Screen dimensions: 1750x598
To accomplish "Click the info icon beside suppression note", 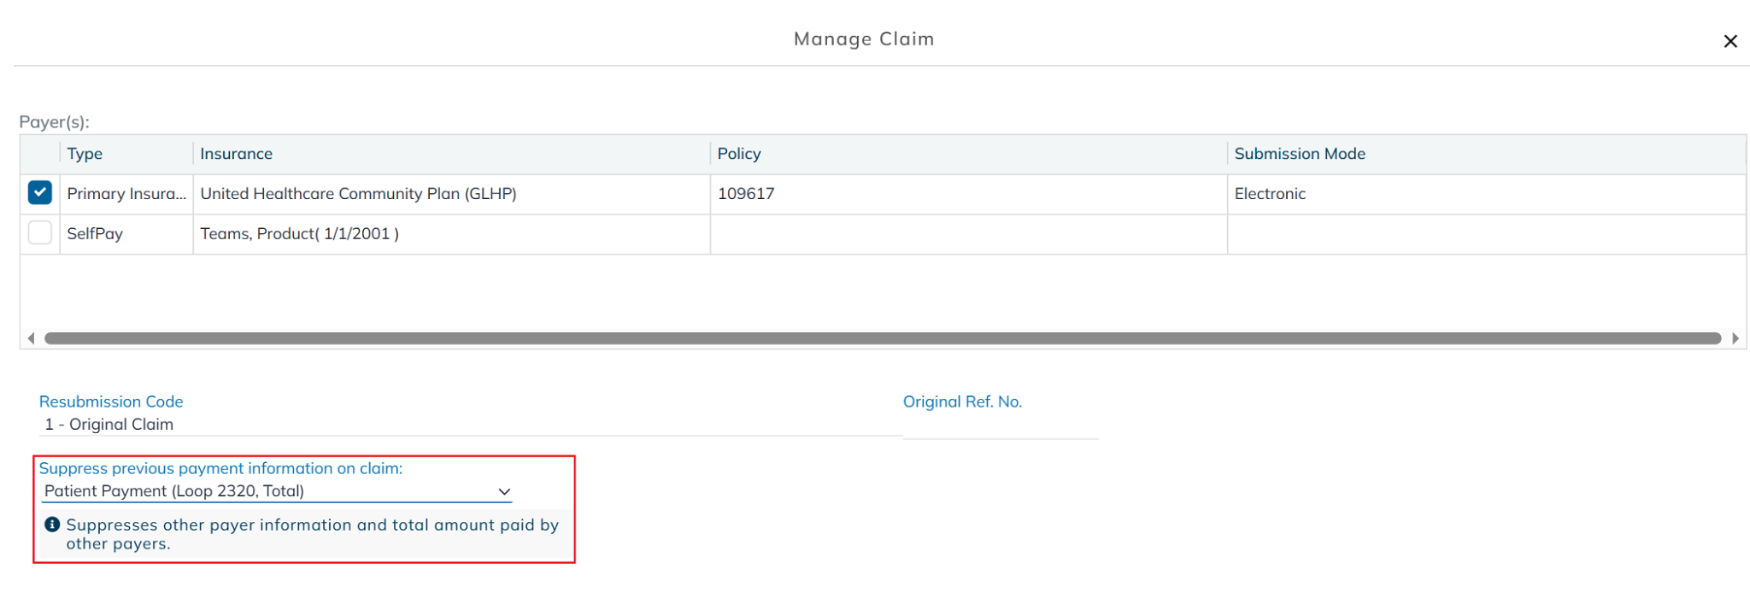I will (x=52, y=525).
